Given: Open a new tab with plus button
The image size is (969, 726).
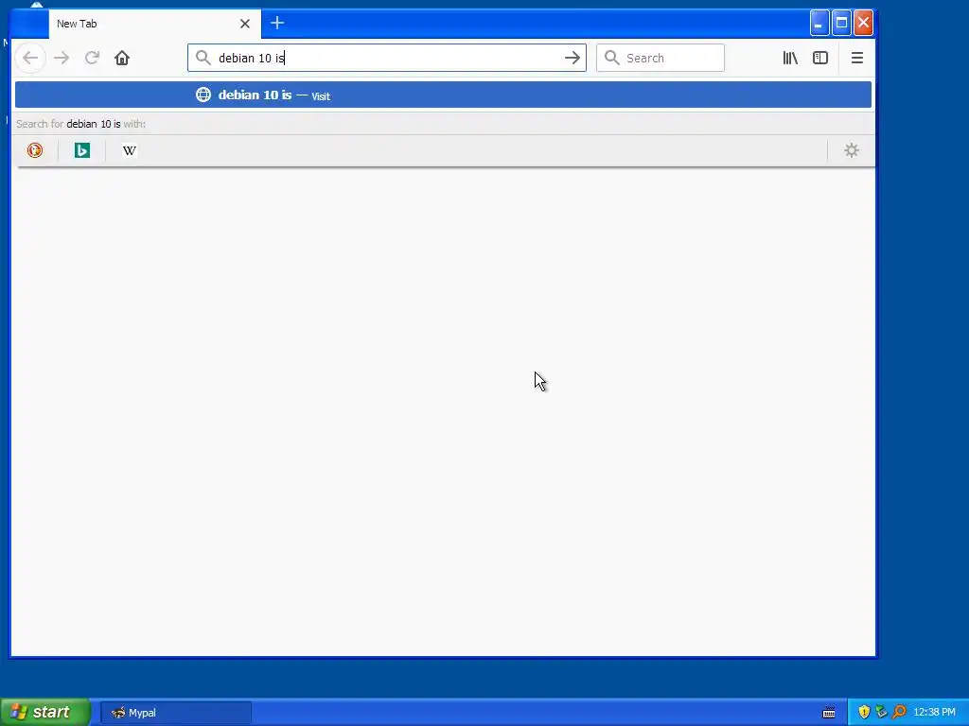Looking at the screenshot, I should [277, 24].
